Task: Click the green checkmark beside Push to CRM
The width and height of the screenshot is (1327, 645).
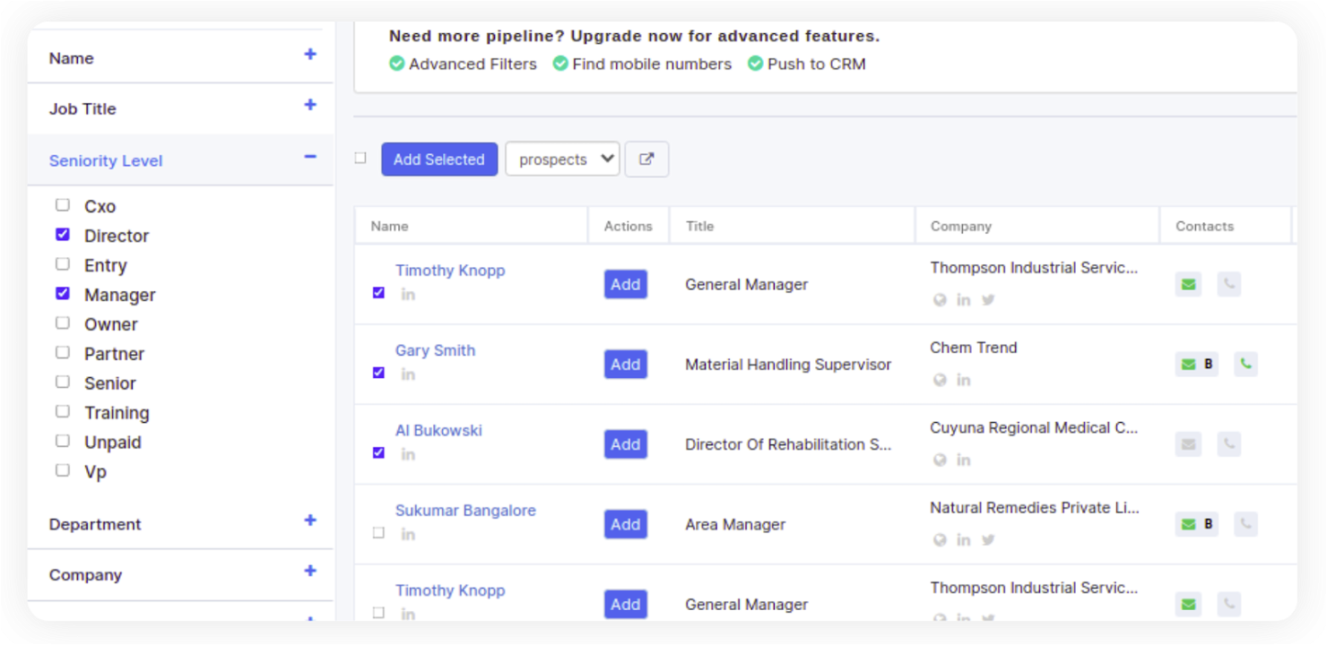Action: click(x=755, y=64)
